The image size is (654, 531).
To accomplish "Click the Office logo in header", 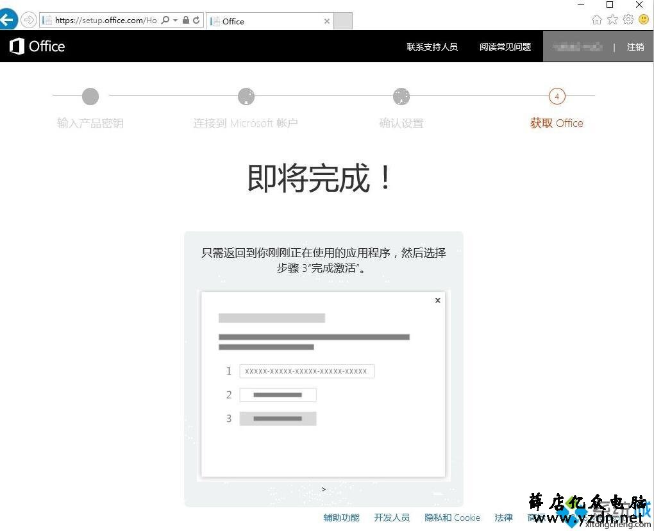I will pyautogui.click(x=37, y=46).
